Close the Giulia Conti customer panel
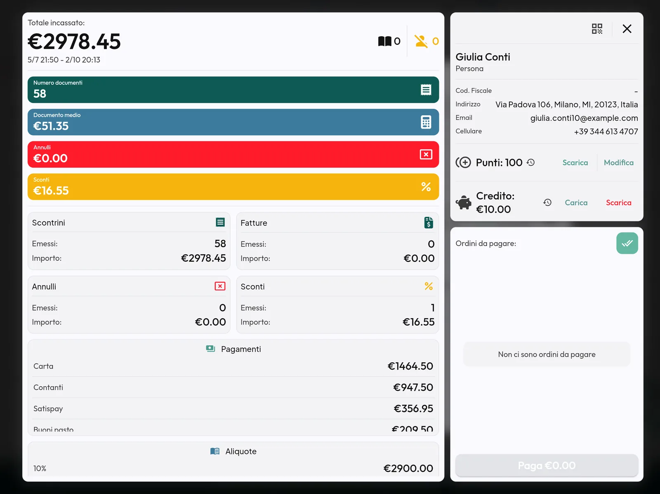 [x=627, y=29]
